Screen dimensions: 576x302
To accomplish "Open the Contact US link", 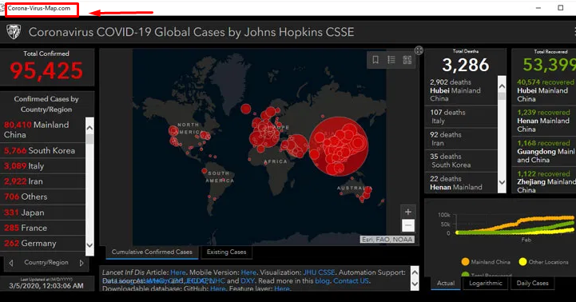I will [351, 281].
